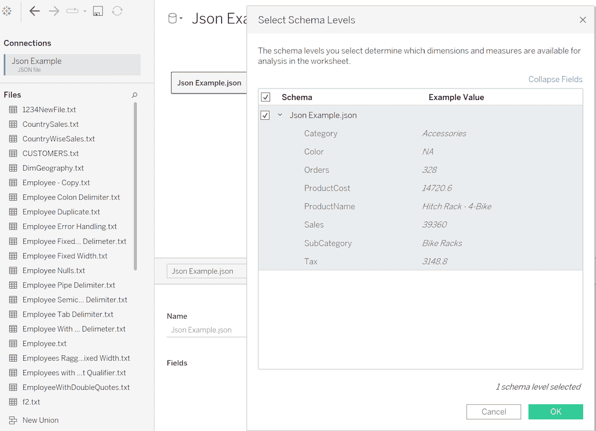Click the Tableau logo icon
This screenshot has height=431, width=596.
point(7,10)
